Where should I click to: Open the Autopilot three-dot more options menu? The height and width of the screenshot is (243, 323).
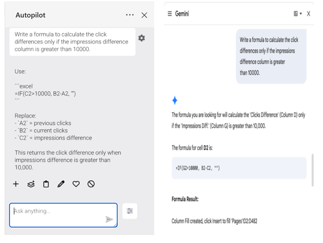pos(130,15)
